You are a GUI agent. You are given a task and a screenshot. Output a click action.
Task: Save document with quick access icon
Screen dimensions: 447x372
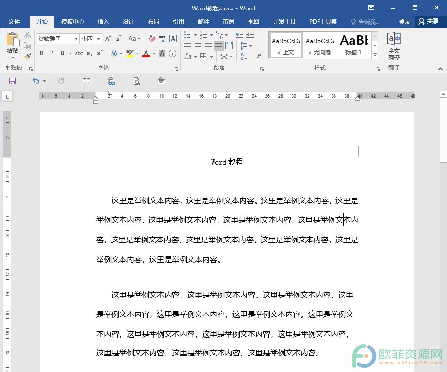pos(12,82)
